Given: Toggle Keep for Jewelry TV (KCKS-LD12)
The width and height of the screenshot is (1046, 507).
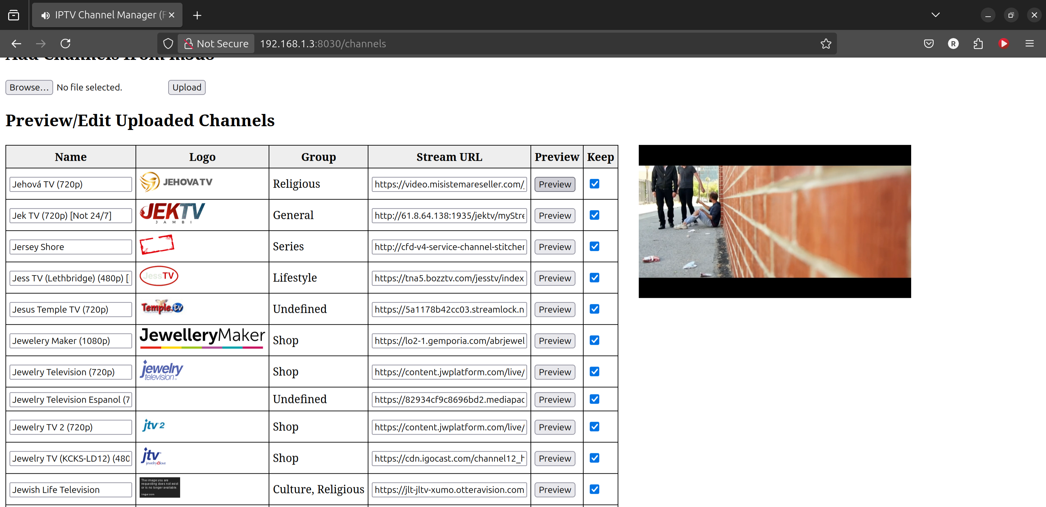Looking at the screenshot, I should (594, 458).
